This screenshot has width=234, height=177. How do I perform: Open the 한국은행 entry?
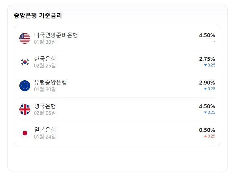117,62
